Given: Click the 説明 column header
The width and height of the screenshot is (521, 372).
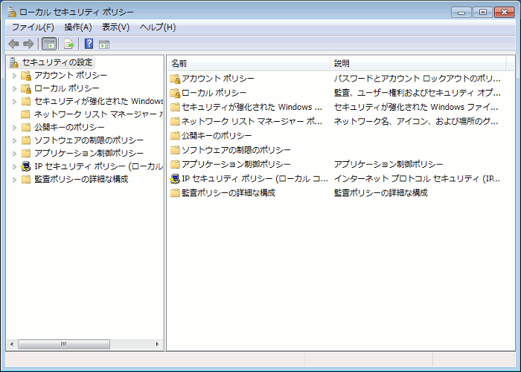Looking at the screenshot, I should tap(417, 63).
